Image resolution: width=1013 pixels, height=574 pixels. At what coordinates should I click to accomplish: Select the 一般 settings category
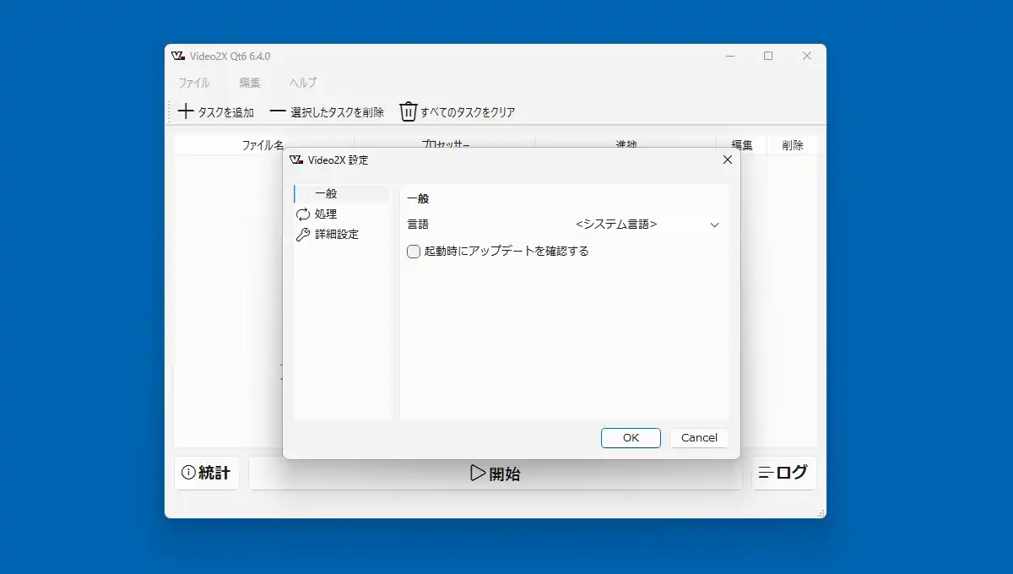click(342, 194)
